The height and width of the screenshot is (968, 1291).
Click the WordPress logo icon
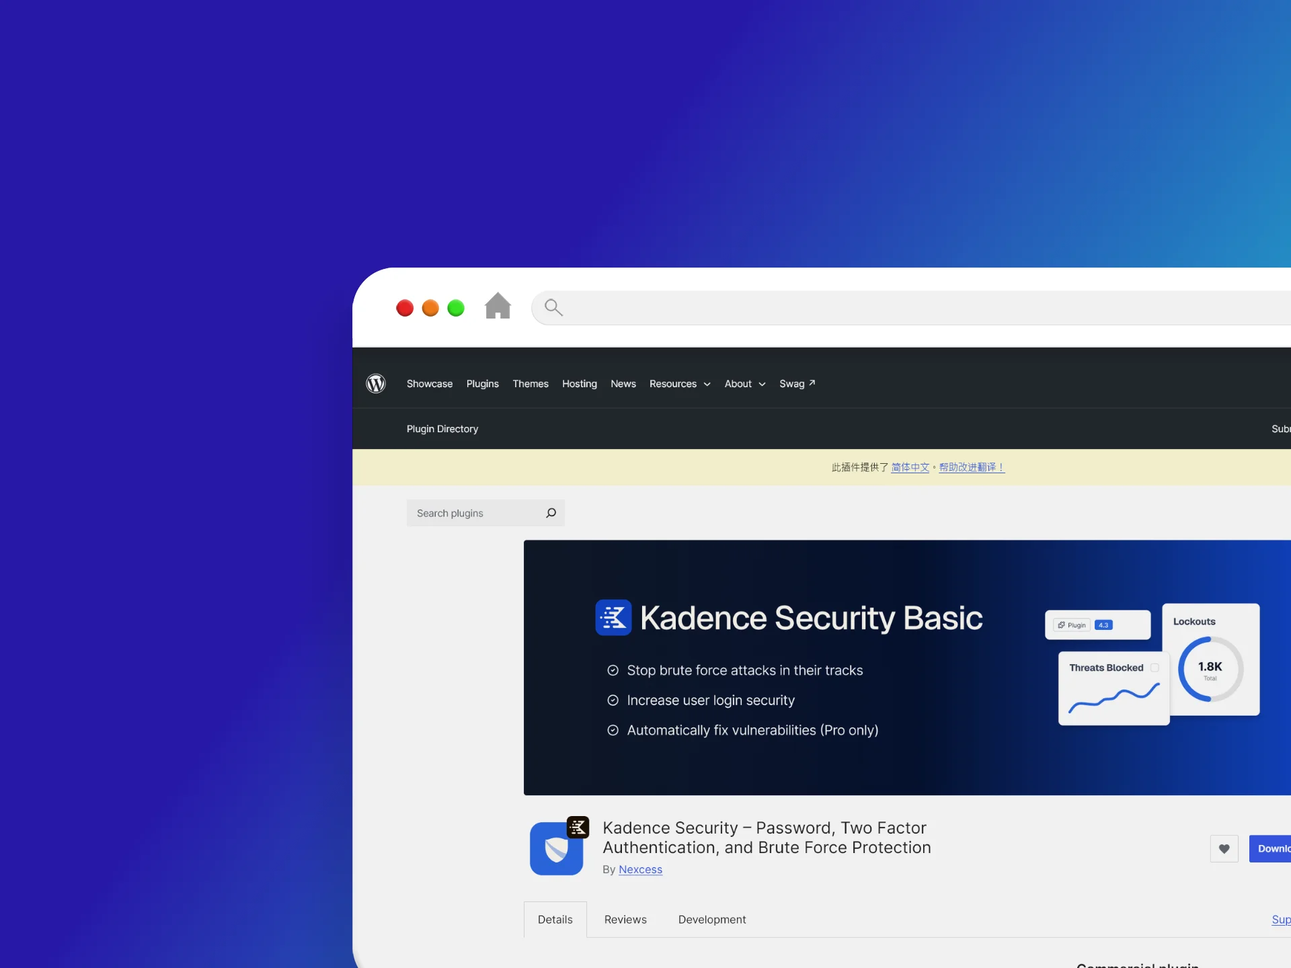click(376, 383)
